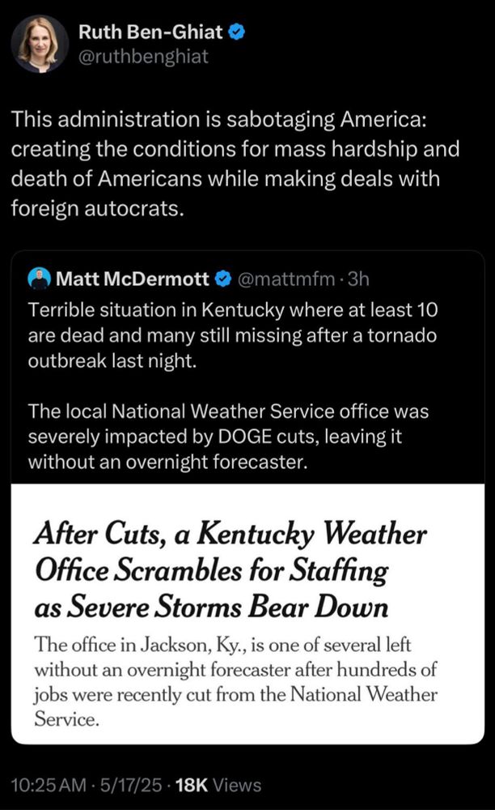The height and width of the screenshot is (810, 495).
Task: Open the Ruth Ben-Ghiat display name
Action: click(150, 32)
